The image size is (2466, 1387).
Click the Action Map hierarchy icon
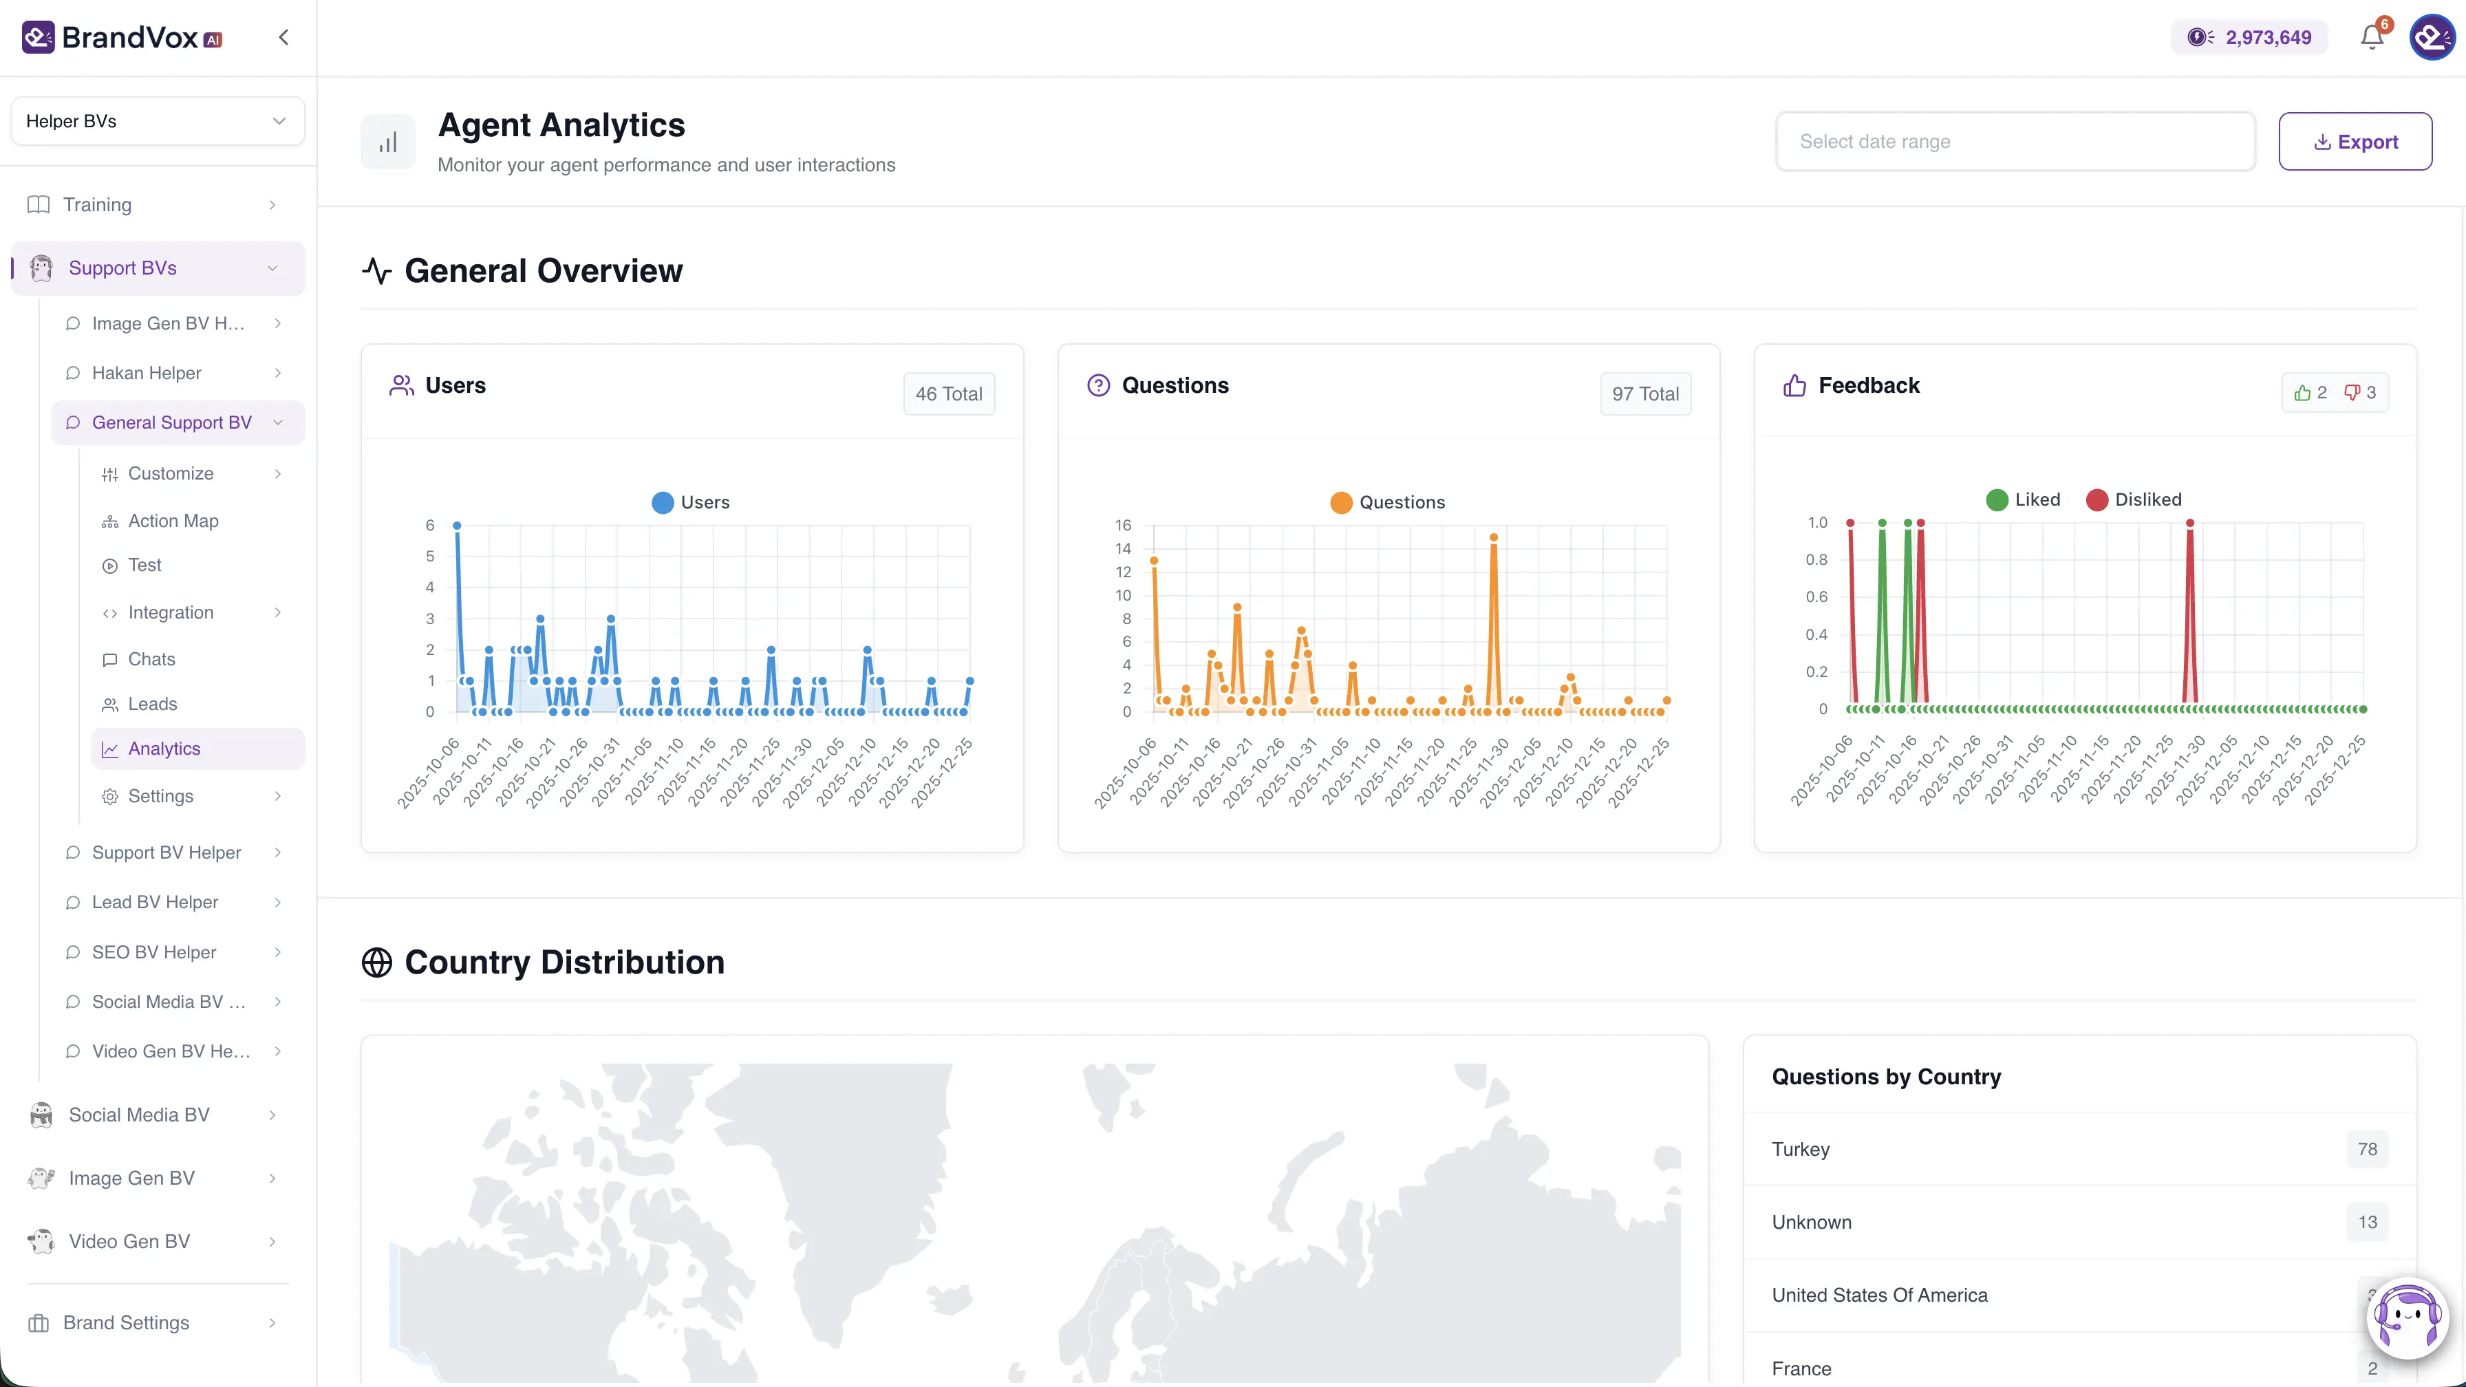click(110, 522)
